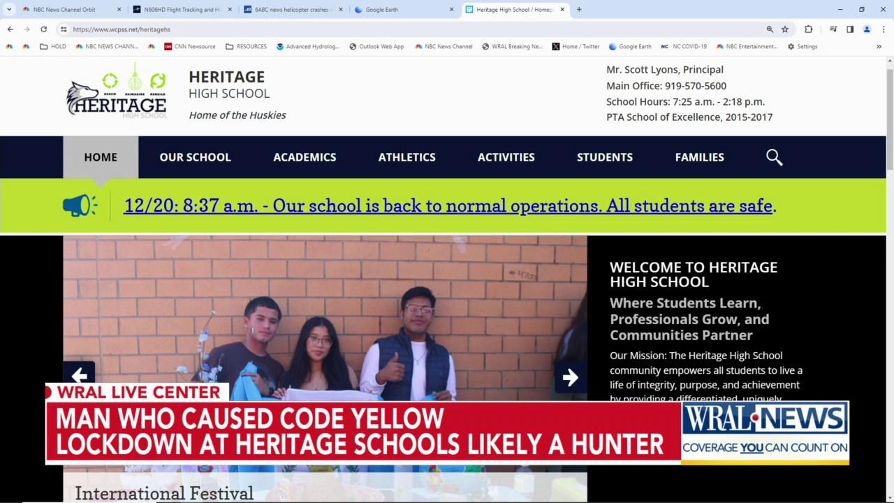Bookmark this page with the star icon
Screen dimensions: 894x503
(x=785, y=29)
